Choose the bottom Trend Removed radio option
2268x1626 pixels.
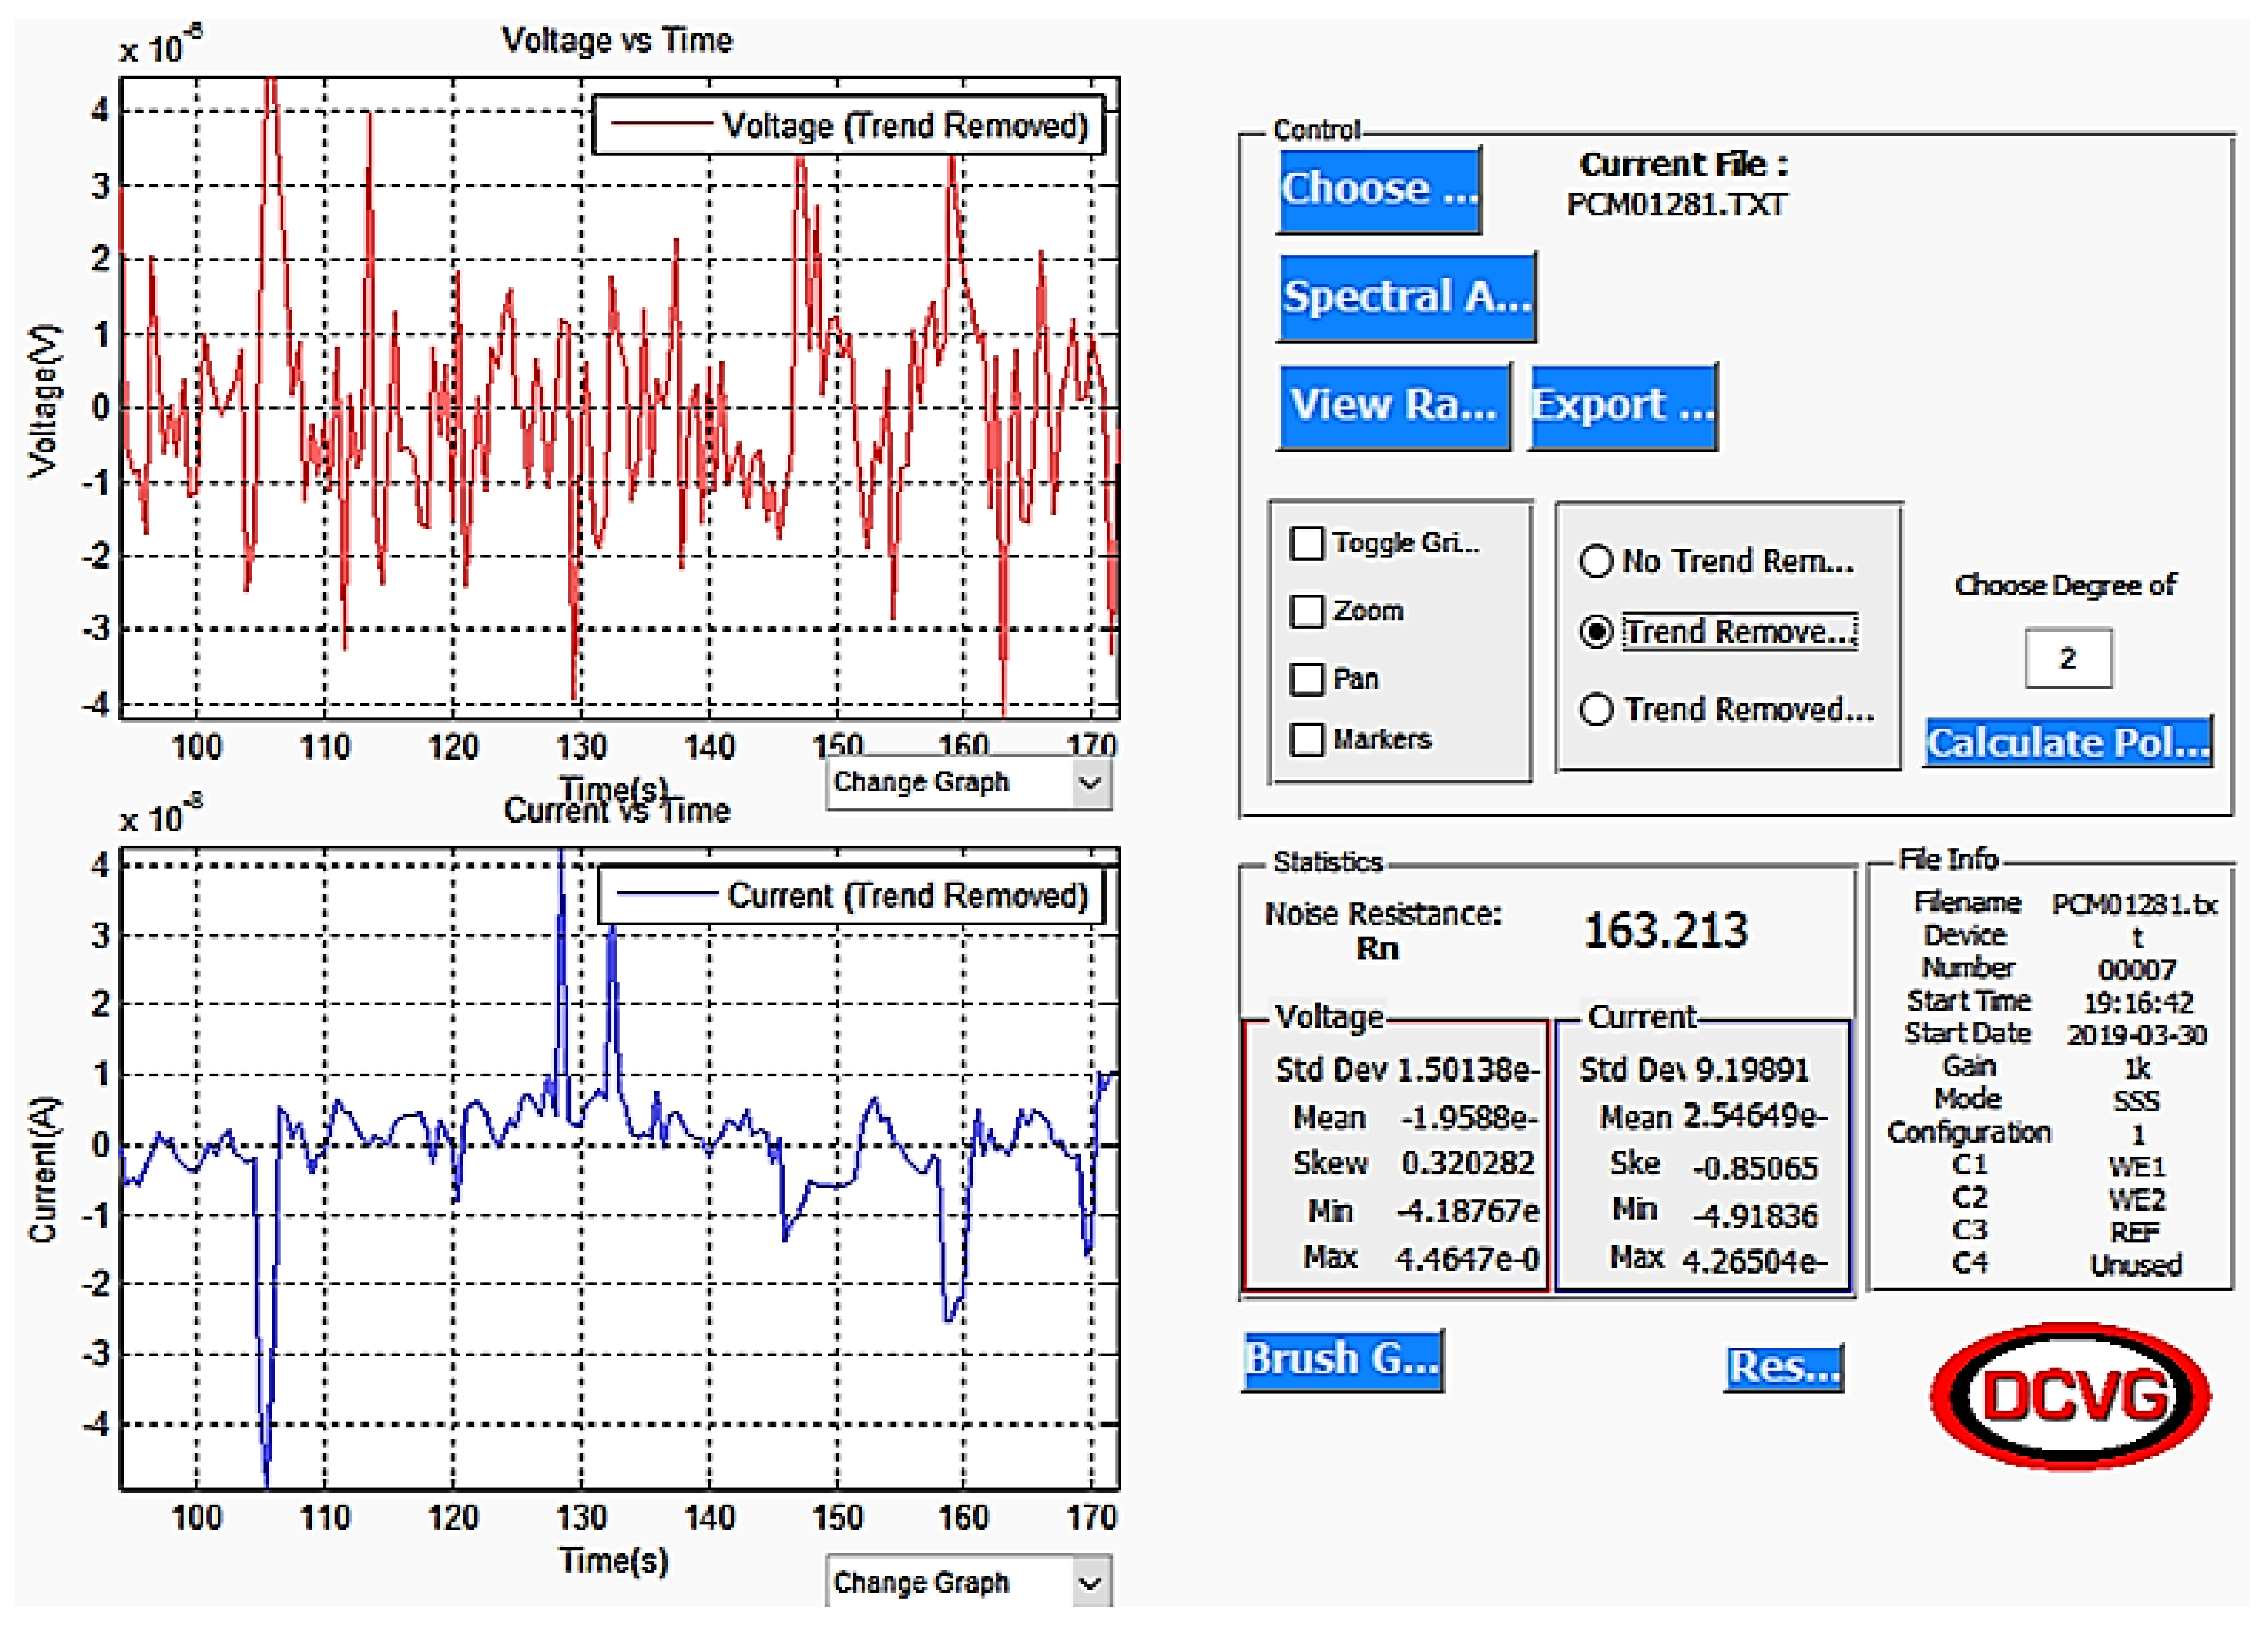(x=1596, y=710)
